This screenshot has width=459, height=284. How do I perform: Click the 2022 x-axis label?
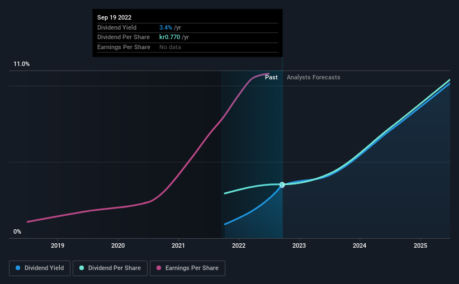239,245
